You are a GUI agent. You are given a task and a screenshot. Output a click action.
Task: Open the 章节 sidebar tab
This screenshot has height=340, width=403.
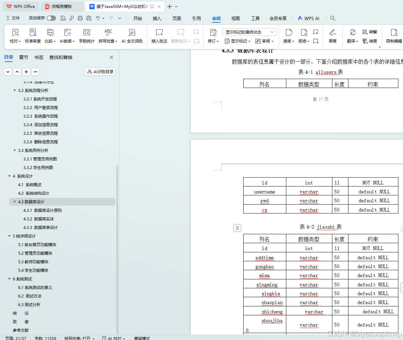tap(24, 57)
